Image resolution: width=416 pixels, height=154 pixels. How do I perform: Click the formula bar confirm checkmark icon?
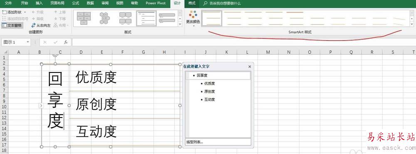point(55,42)
